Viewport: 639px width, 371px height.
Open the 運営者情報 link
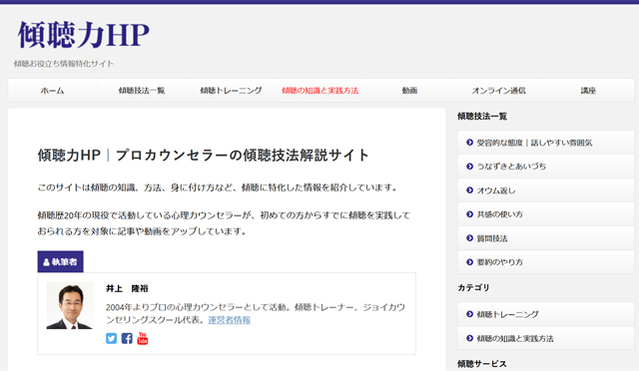tap(230, 320)
